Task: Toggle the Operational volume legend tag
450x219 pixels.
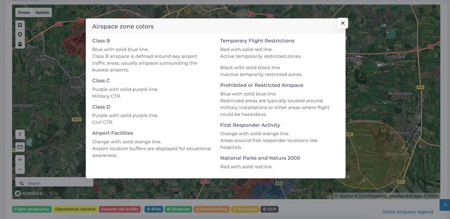Action: pos(75,209)
